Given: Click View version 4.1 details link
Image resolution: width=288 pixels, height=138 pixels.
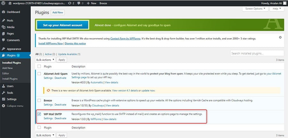Looking at the screenshot, I should coord(125,91).
